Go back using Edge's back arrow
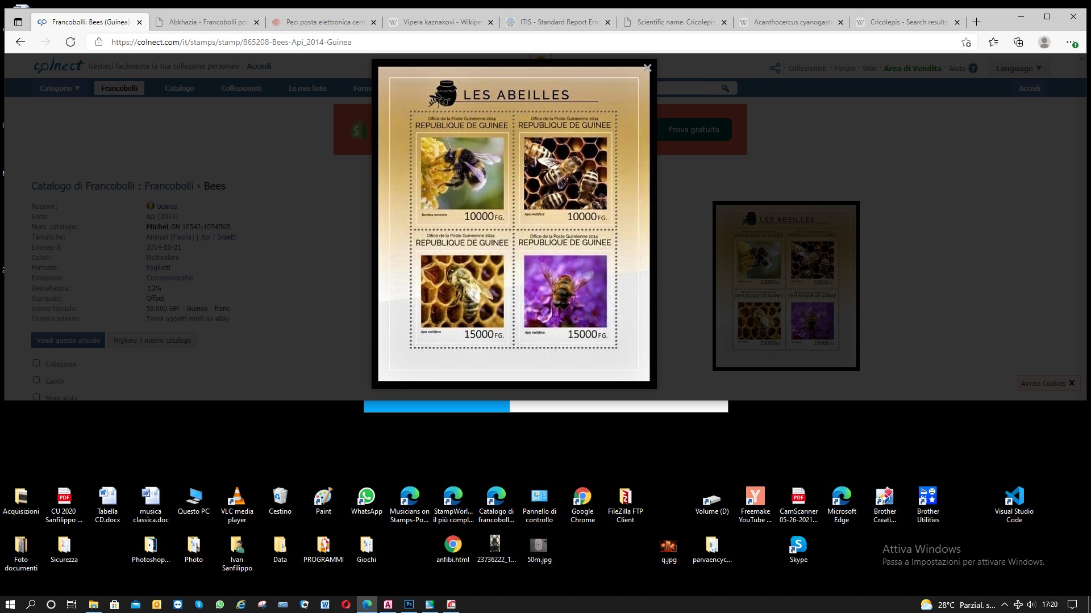Image resolution: width=1091 pixels, height=613 pixels. click(20, 42)
